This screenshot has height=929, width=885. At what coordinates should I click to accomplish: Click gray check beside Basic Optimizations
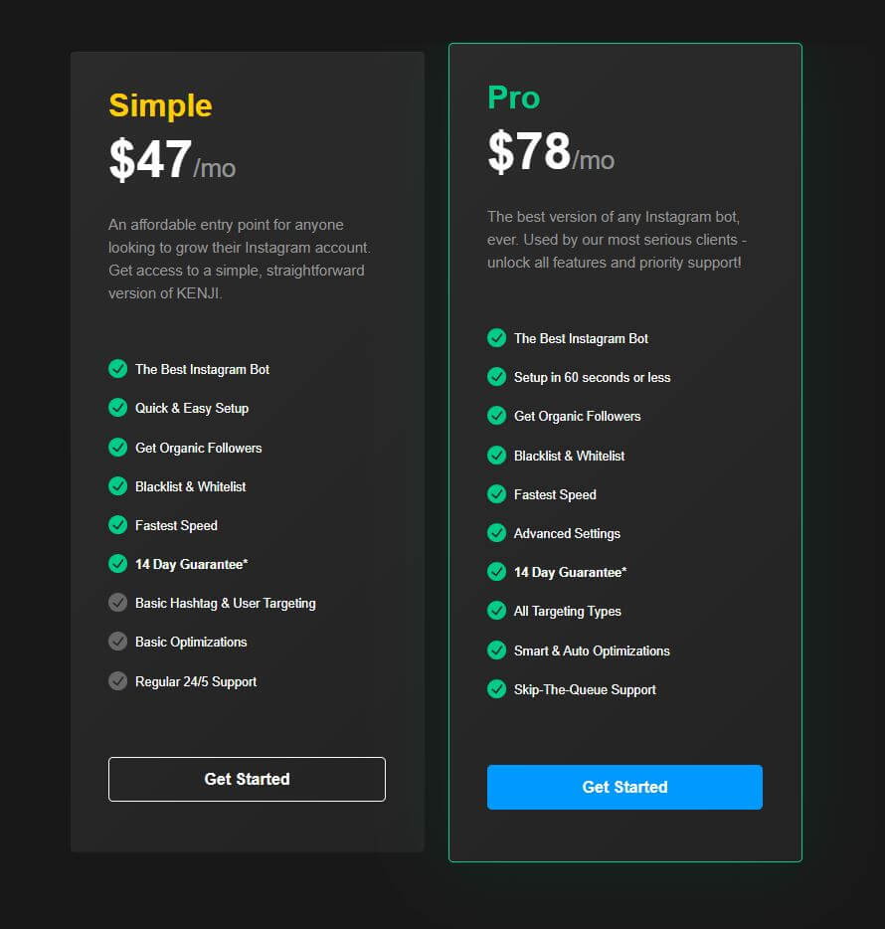[118, 642]
